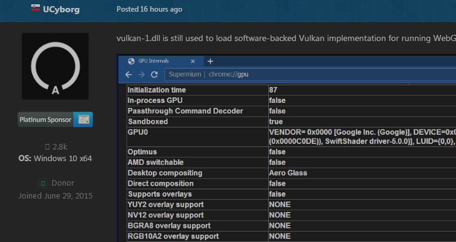Select the 'NV12 overlay support' label

point(166,215)
